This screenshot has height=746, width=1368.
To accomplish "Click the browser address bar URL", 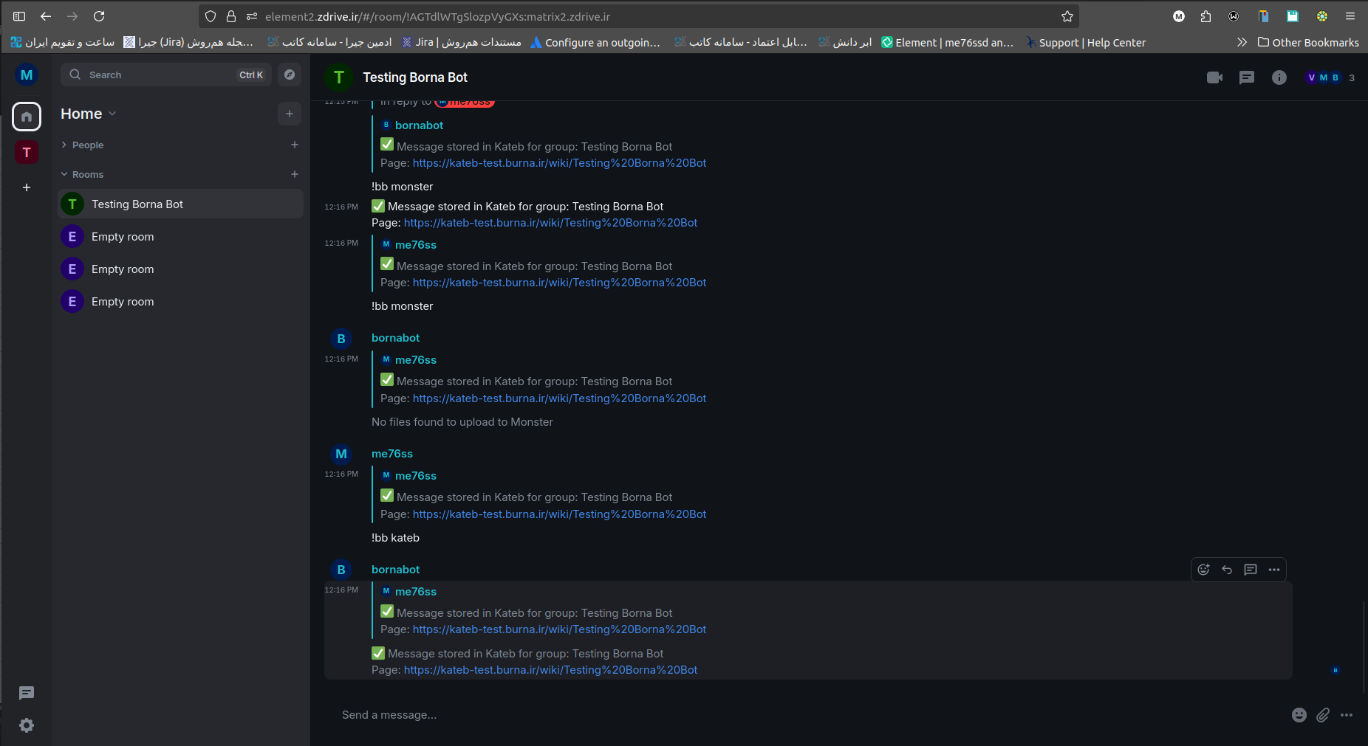I will pos(438,16).
